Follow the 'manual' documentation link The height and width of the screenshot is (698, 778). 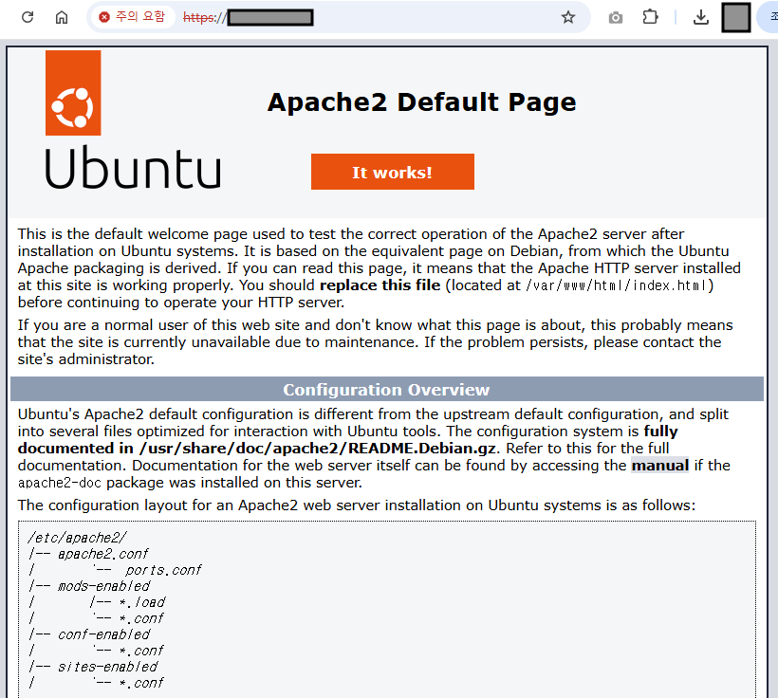[660, 466]
